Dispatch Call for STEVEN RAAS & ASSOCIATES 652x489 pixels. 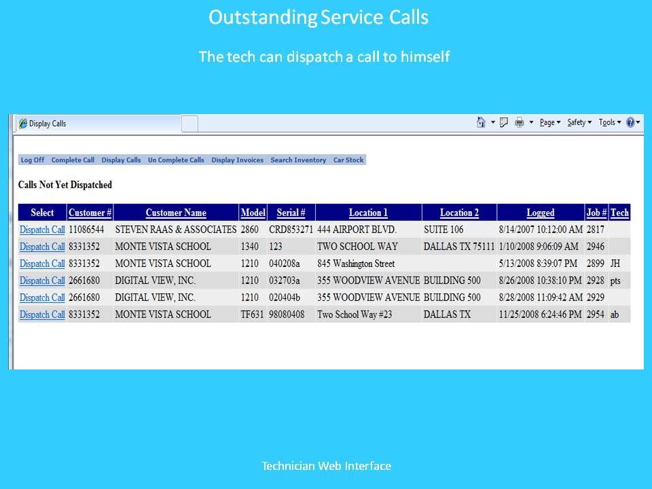(42, 230)
